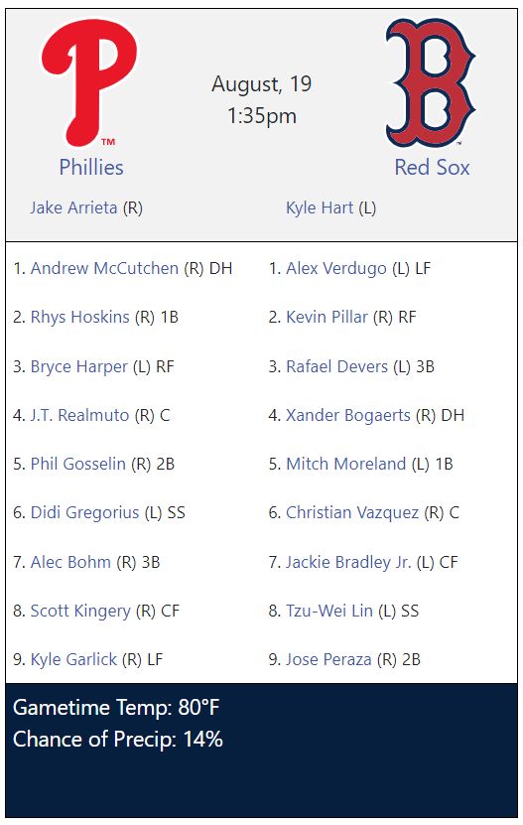Open the Phillies team name link

(91, 167)
